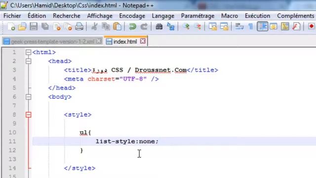This screenshot has height=178, width=316.
Task: Collapse the head tag fold
Action: coord(29,61)
